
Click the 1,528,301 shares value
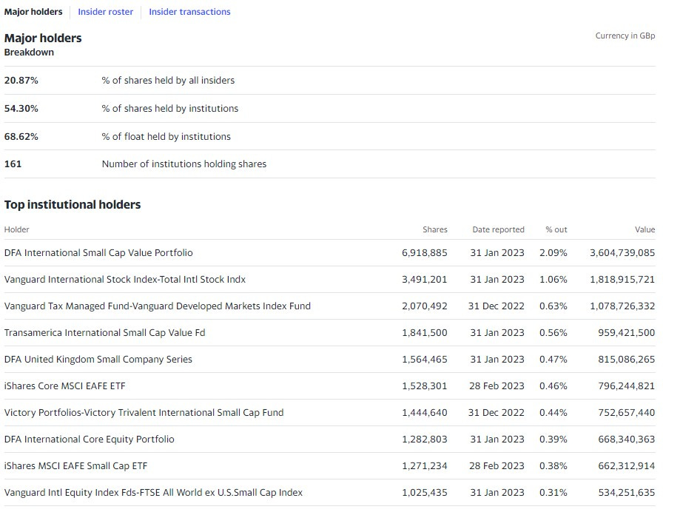coord(424,386)
